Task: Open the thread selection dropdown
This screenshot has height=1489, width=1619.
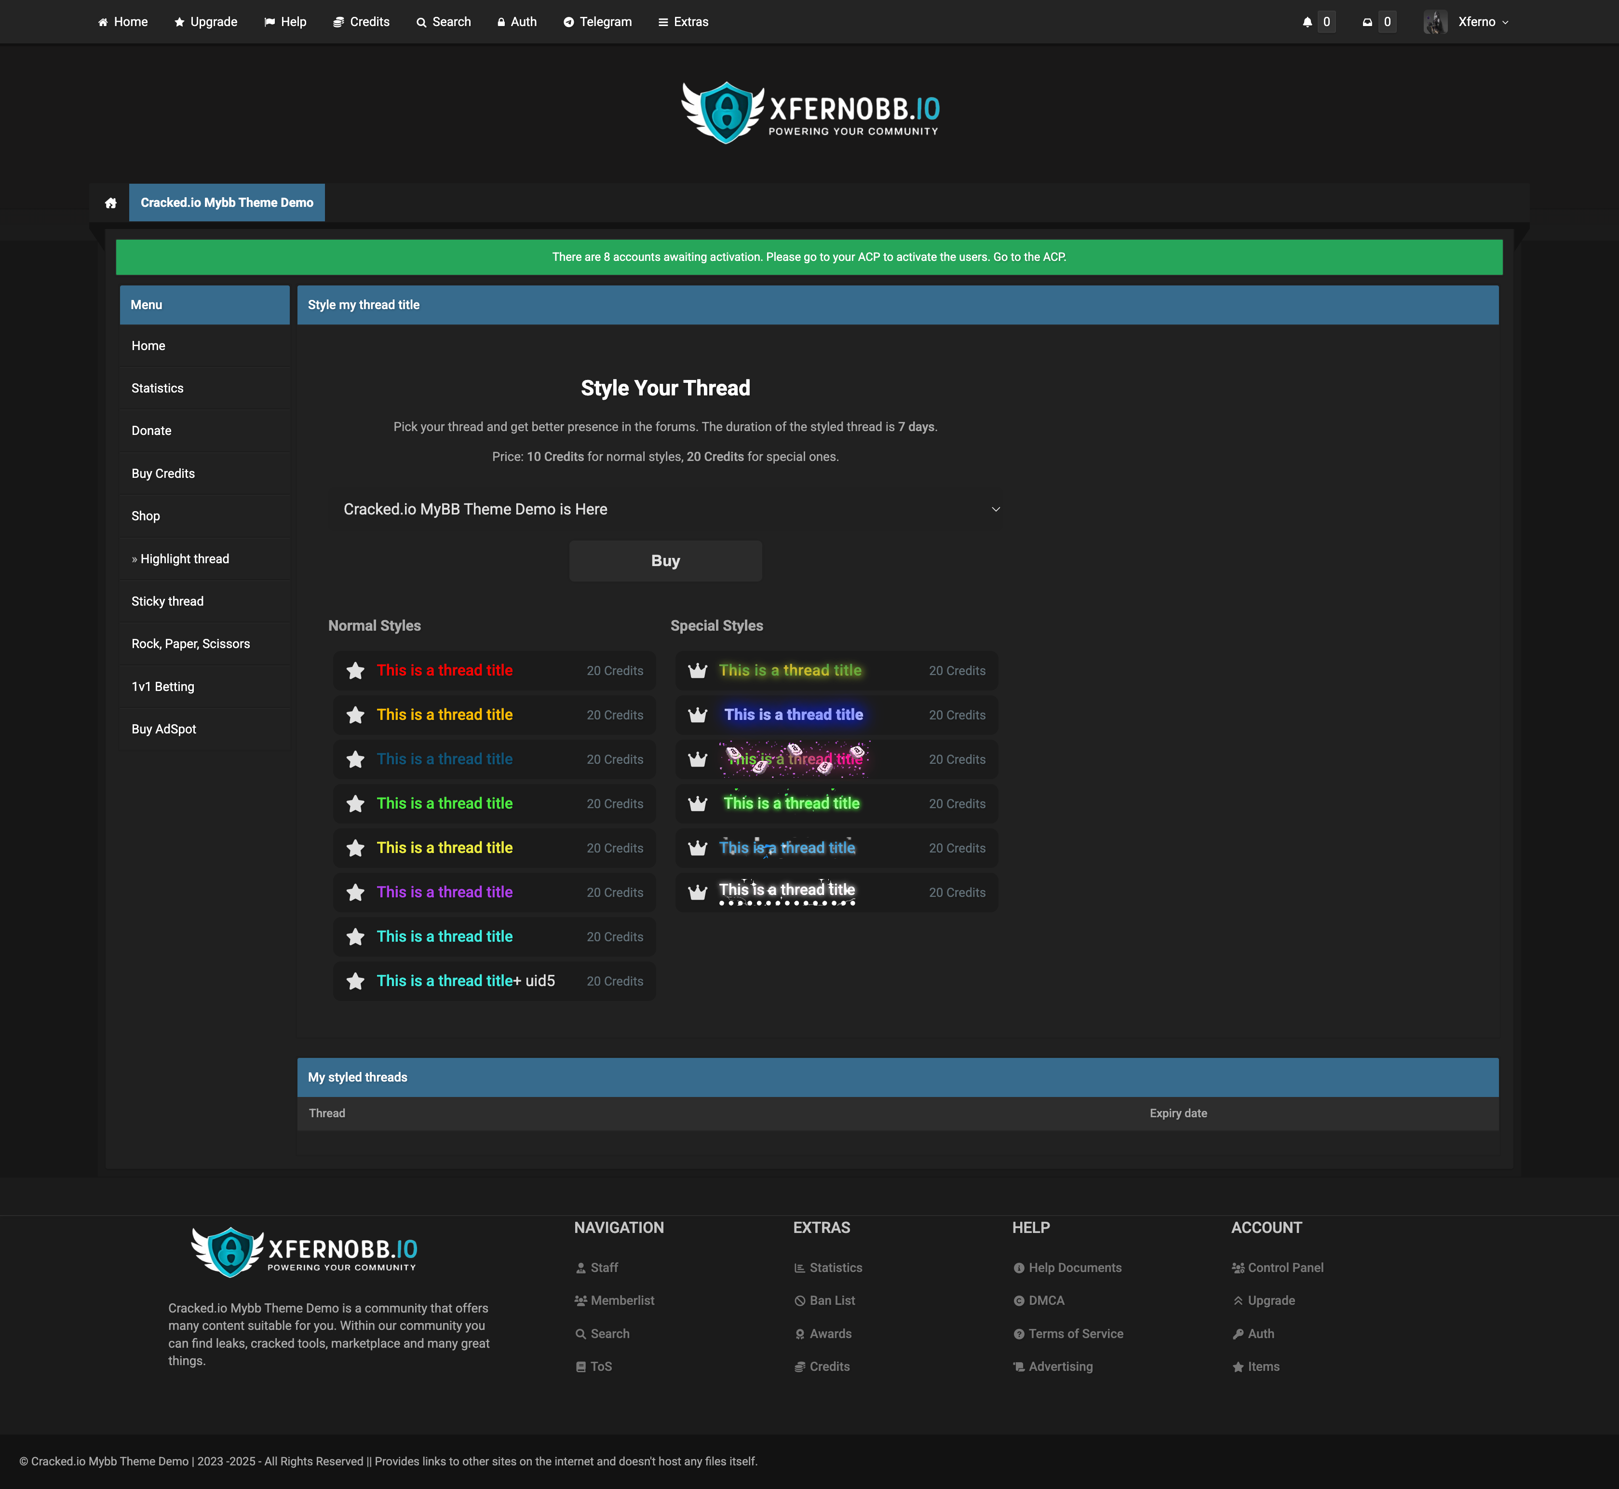Action: click(x=665, y=508)
